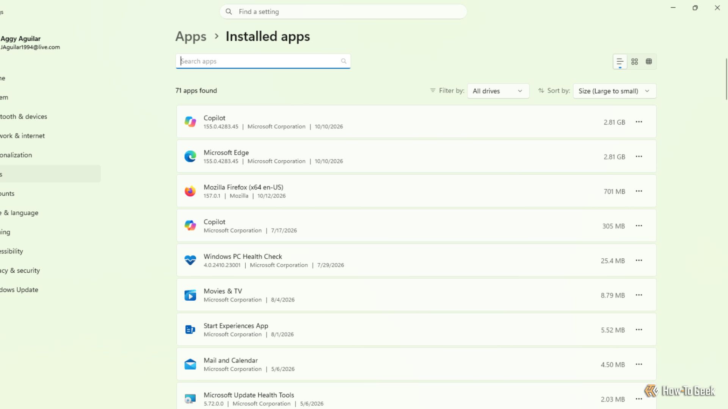This screenshot has width=728, height=409.
Task: Click the Find a setting search box
Action: (343, 12)
